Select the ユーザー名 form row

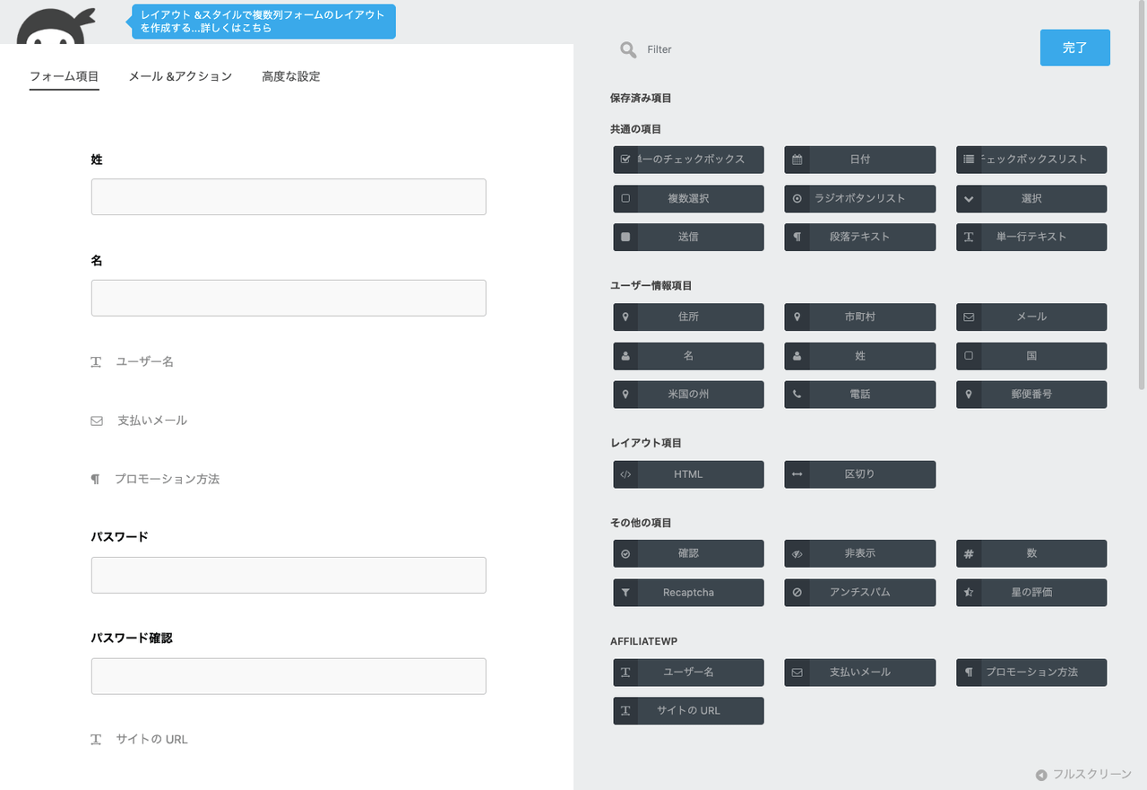[x=289, y=362]
